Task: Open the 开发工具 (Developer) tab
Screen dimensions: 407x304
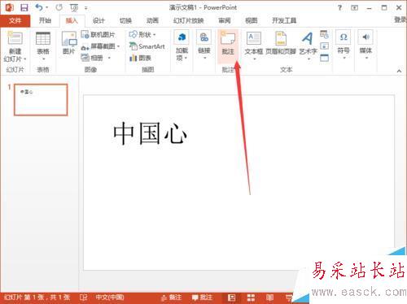Action: click(x=284, y=20)
